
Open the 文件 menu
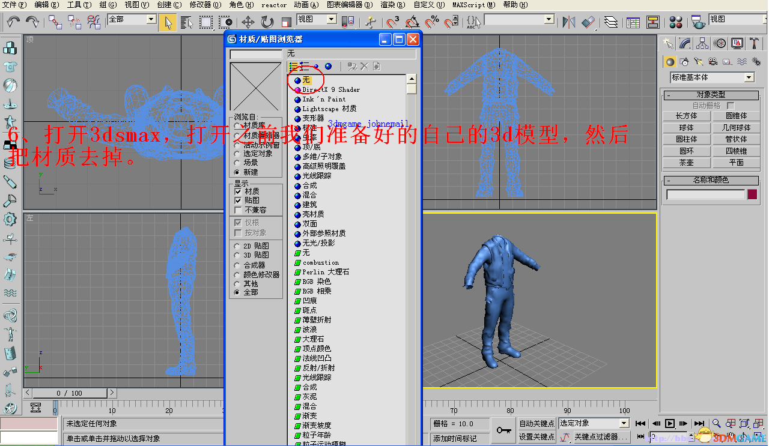14,5
